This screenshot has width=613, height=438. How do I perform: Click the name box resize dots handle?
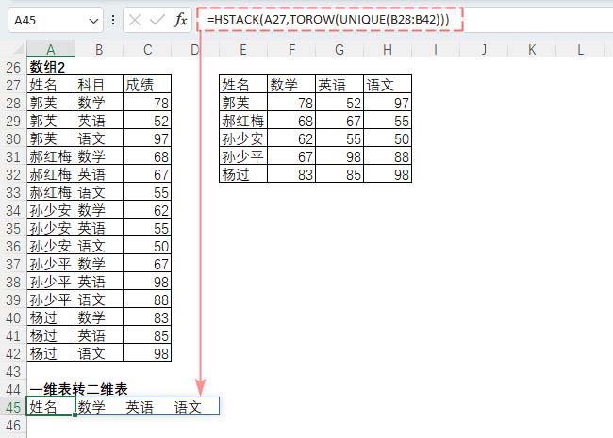(x=113, y=20)
